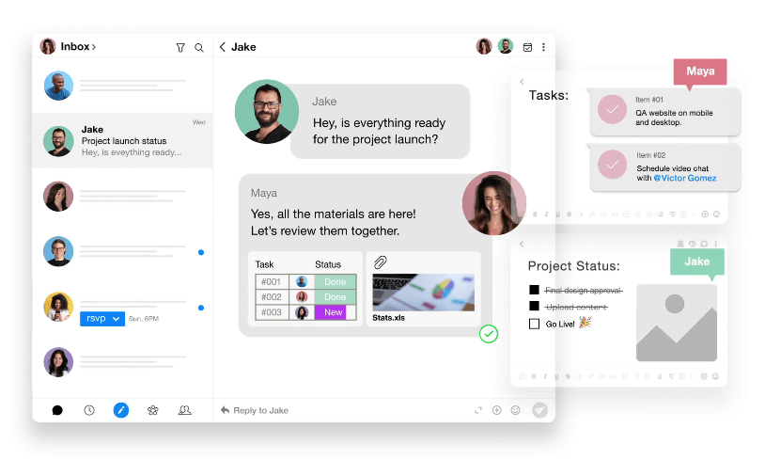Image resolution: width=765 pixels, height=460 pixels.
Task: Open the three-dot menu in Jake conversation header
Action: (x=543, y=47)
